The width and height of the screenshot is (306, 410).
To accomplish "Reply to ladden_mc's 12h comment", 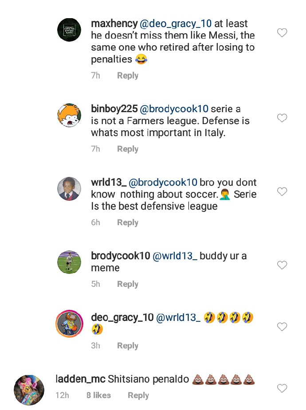I will tap(138, 395).
